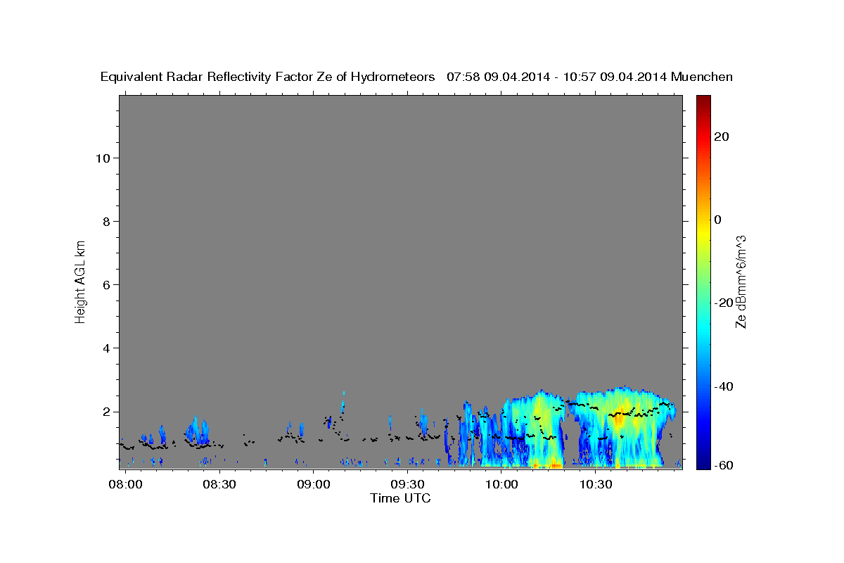
Task: Click the '09:30' time tick label
Action: pyautogui.click(x=407, y=484)
